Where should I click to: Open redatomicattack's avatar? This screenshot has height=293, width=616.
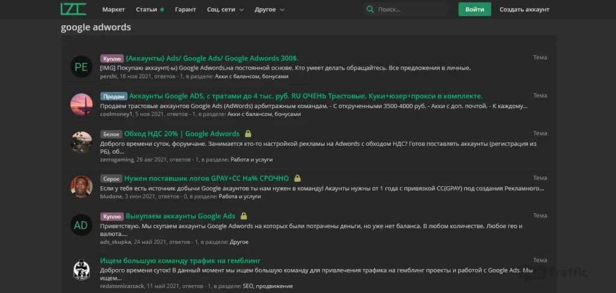tap(81, 270)
